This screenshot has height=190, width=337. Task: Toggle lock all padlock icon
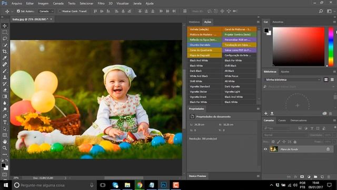[295, 142]
